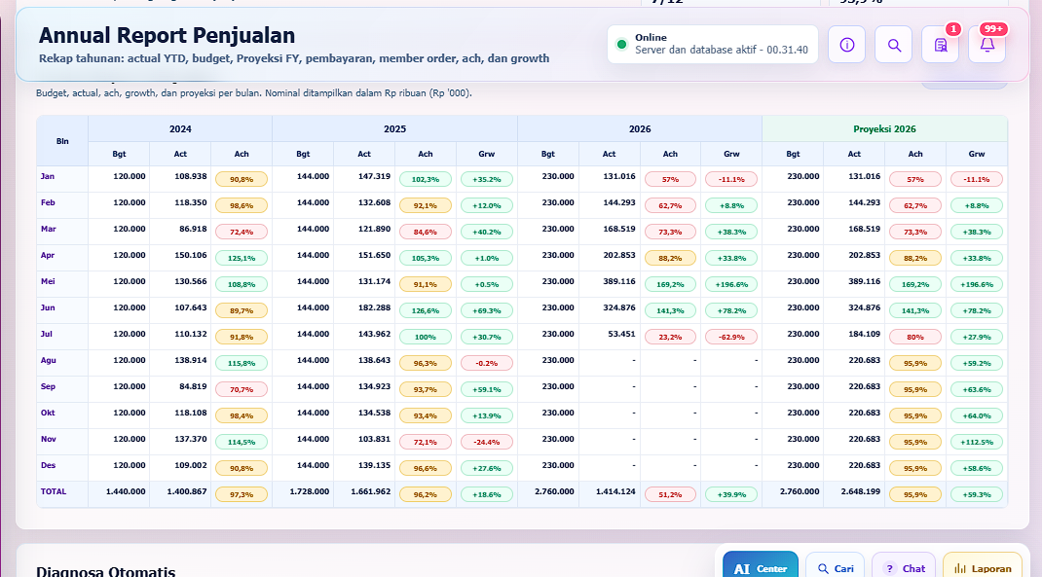Image resolution: width=1042 pixels, height=577 pixels.
Task: Open the info icon button in header
Action: (x=846, y=45)
